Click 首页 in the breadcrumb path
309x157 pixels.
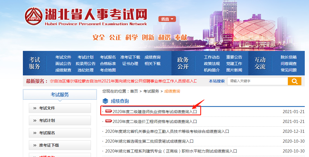134,91
